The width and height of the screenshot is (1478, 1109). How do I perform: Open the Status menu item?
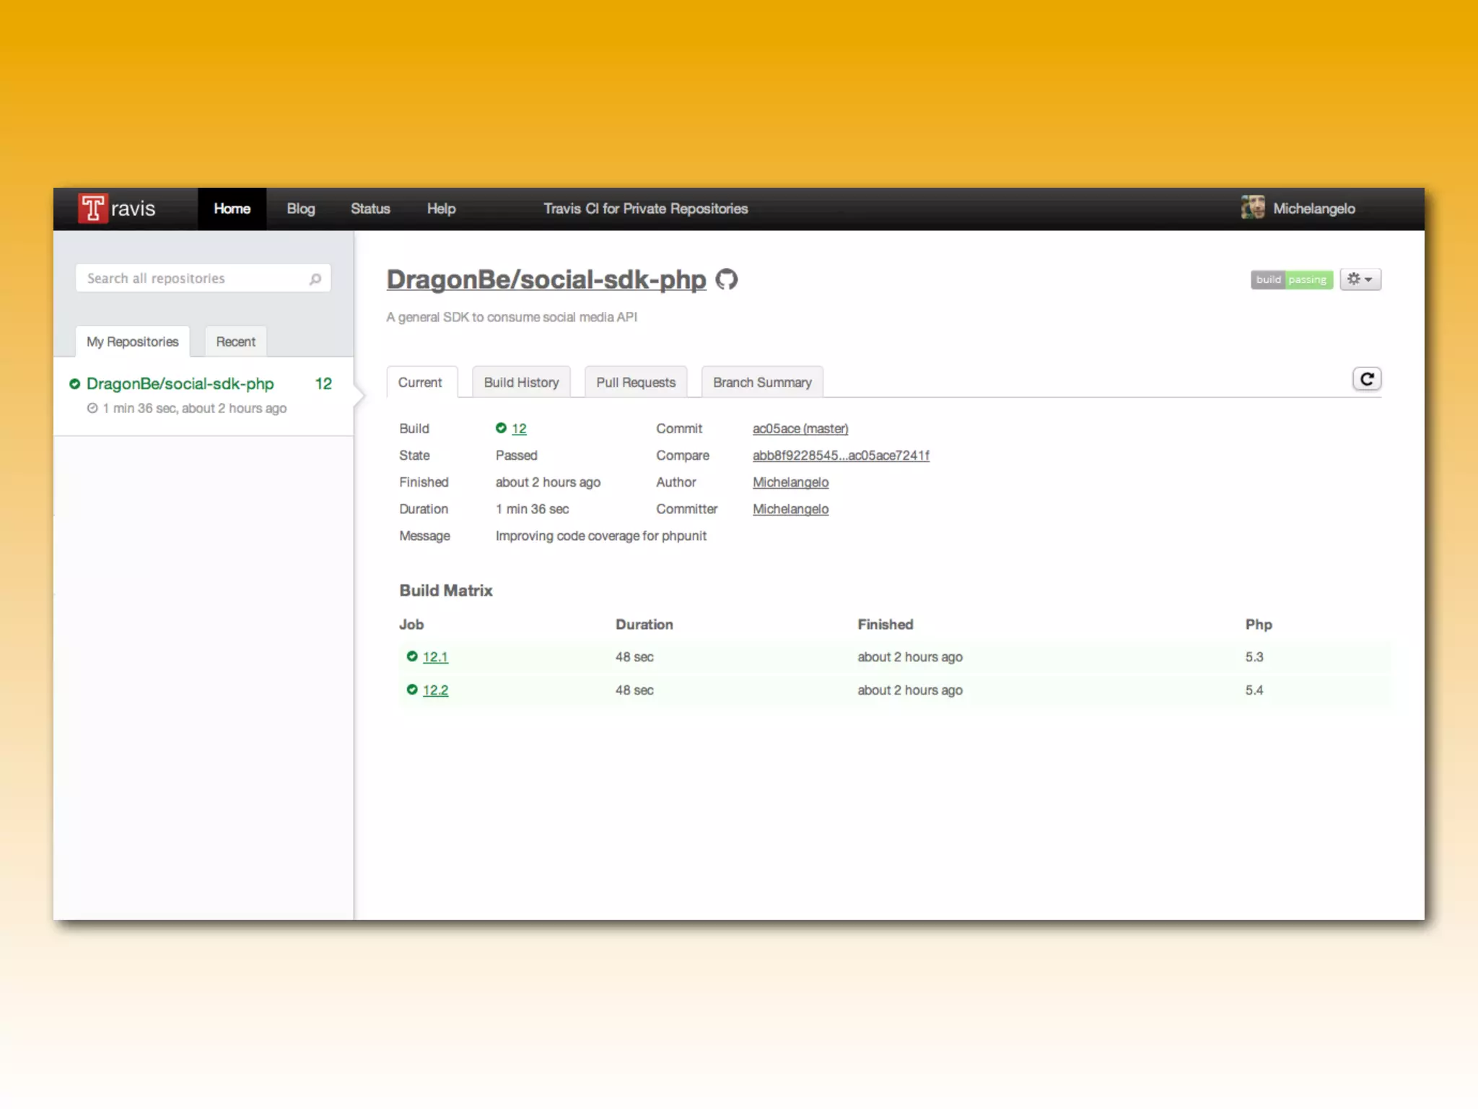370,209
